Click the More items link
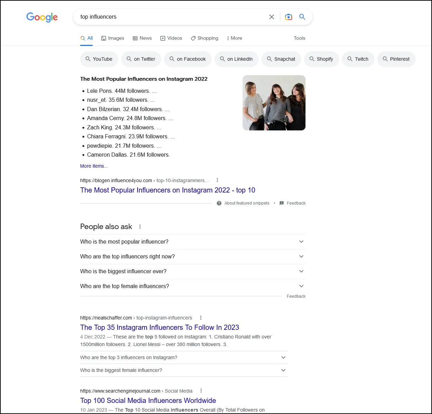This screenshot has height=414, width=432. pyautogui.click(x=94, y=166)
